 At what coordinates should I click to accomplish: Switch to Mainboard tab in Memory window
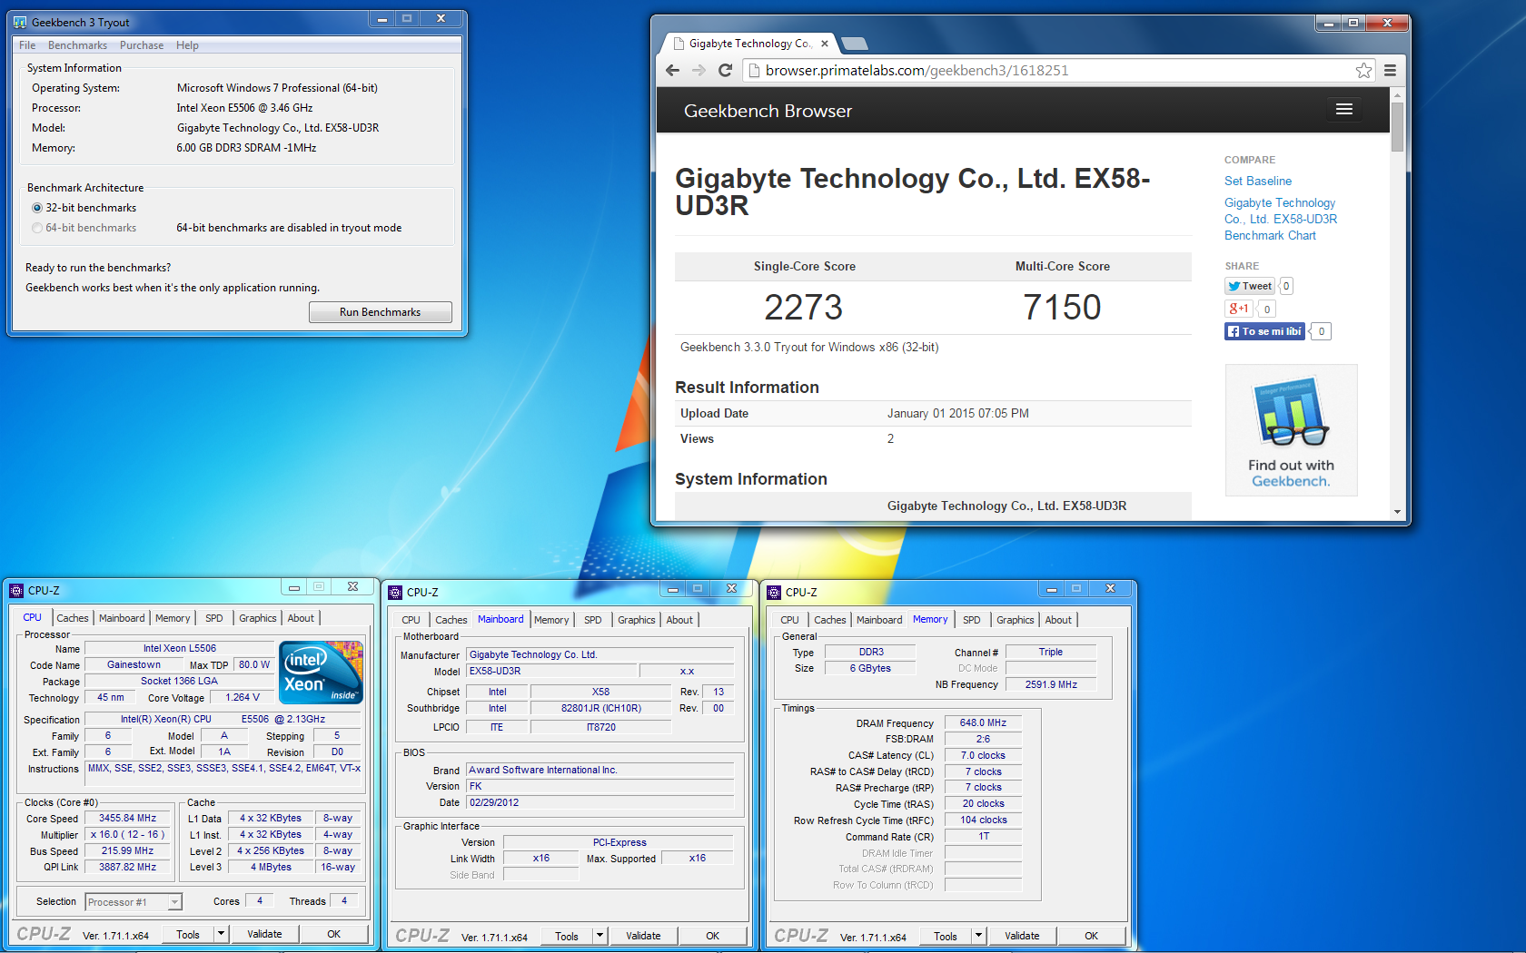point(879,620)
